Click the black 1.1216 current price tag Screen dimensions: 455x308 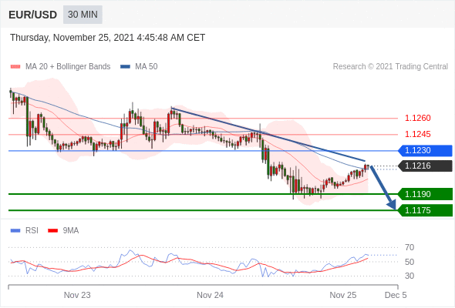426,166
